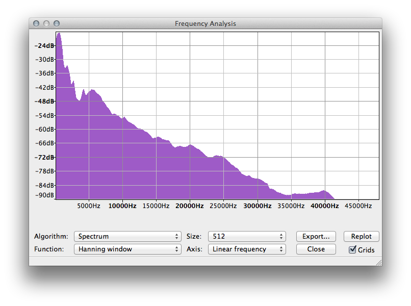Click the -48dB axis label
Viewport: 411px width, 306px height.
pos(44,101)
